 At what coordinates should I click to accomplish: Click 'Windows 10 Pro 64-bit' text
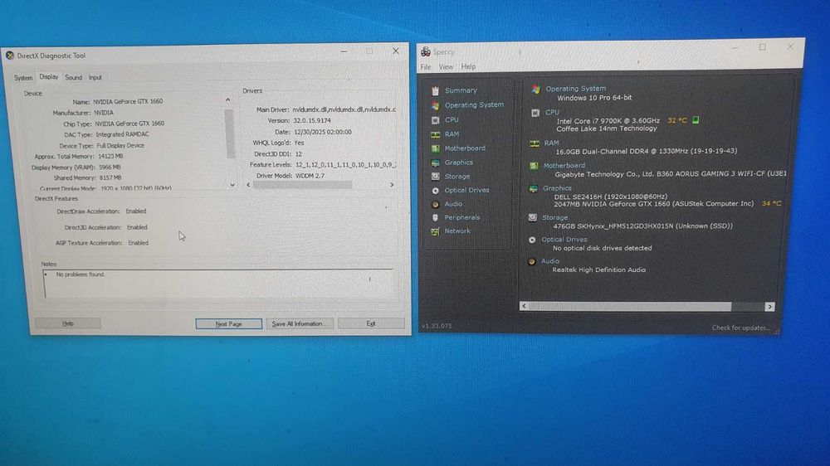tap(594, 98)
